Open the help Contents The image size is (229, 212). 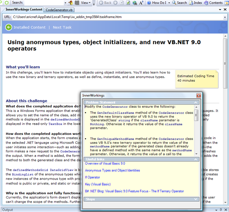click(213, 3)
